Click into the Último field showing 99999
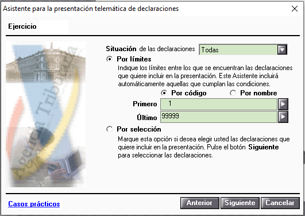The width and height of the screenshot is (305, 216). (219, 117)
